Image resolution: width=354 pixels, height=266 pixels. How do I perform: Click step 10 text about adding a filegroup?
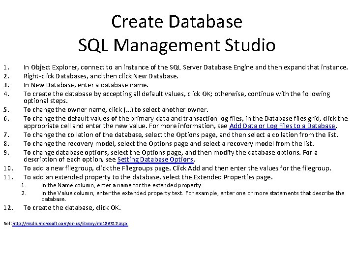click(177, 168)
